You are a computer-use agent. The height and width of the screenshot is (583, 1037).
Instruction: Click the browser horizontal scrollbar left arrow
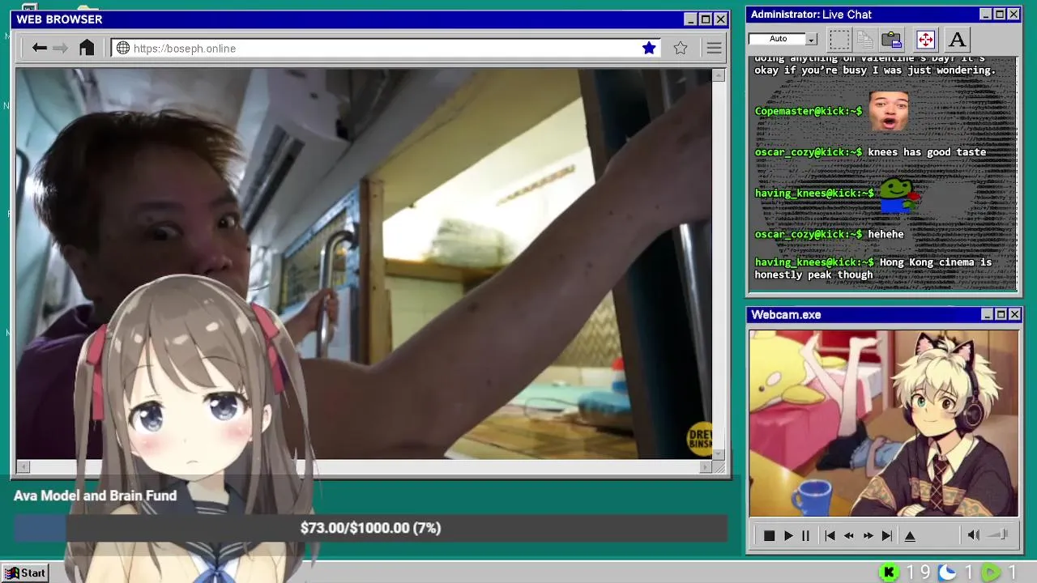(x=23, y=466)
